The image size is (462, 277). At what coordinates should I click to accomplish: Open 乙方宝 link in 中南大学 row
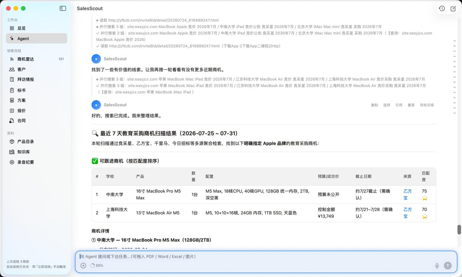407,194
